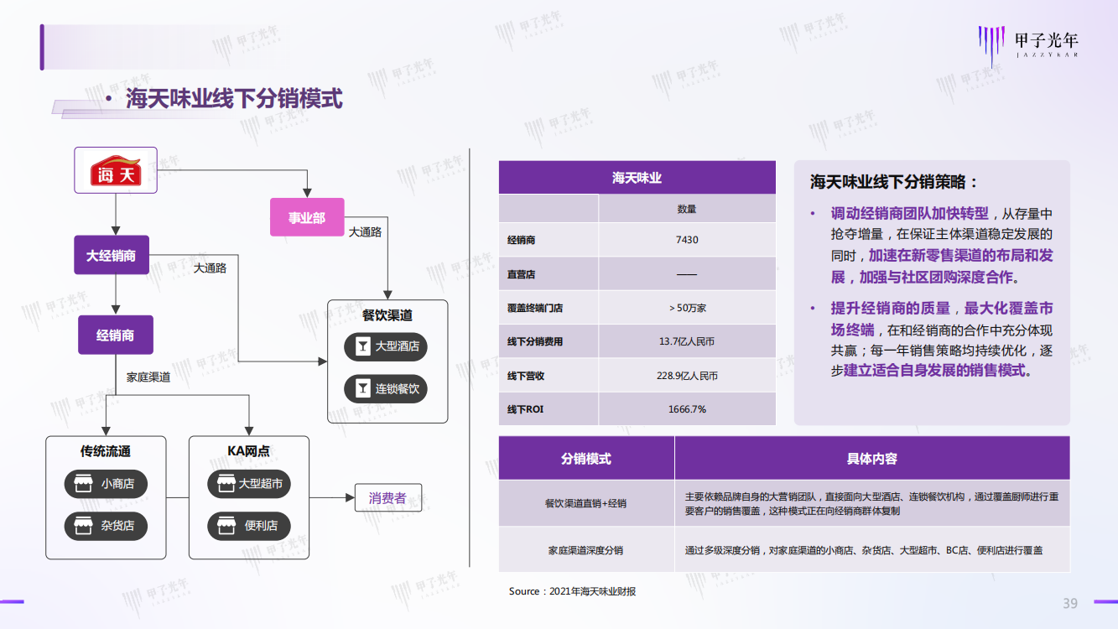
Task: Select the 大经销商 purple box
Action: [x=112, y=255]
